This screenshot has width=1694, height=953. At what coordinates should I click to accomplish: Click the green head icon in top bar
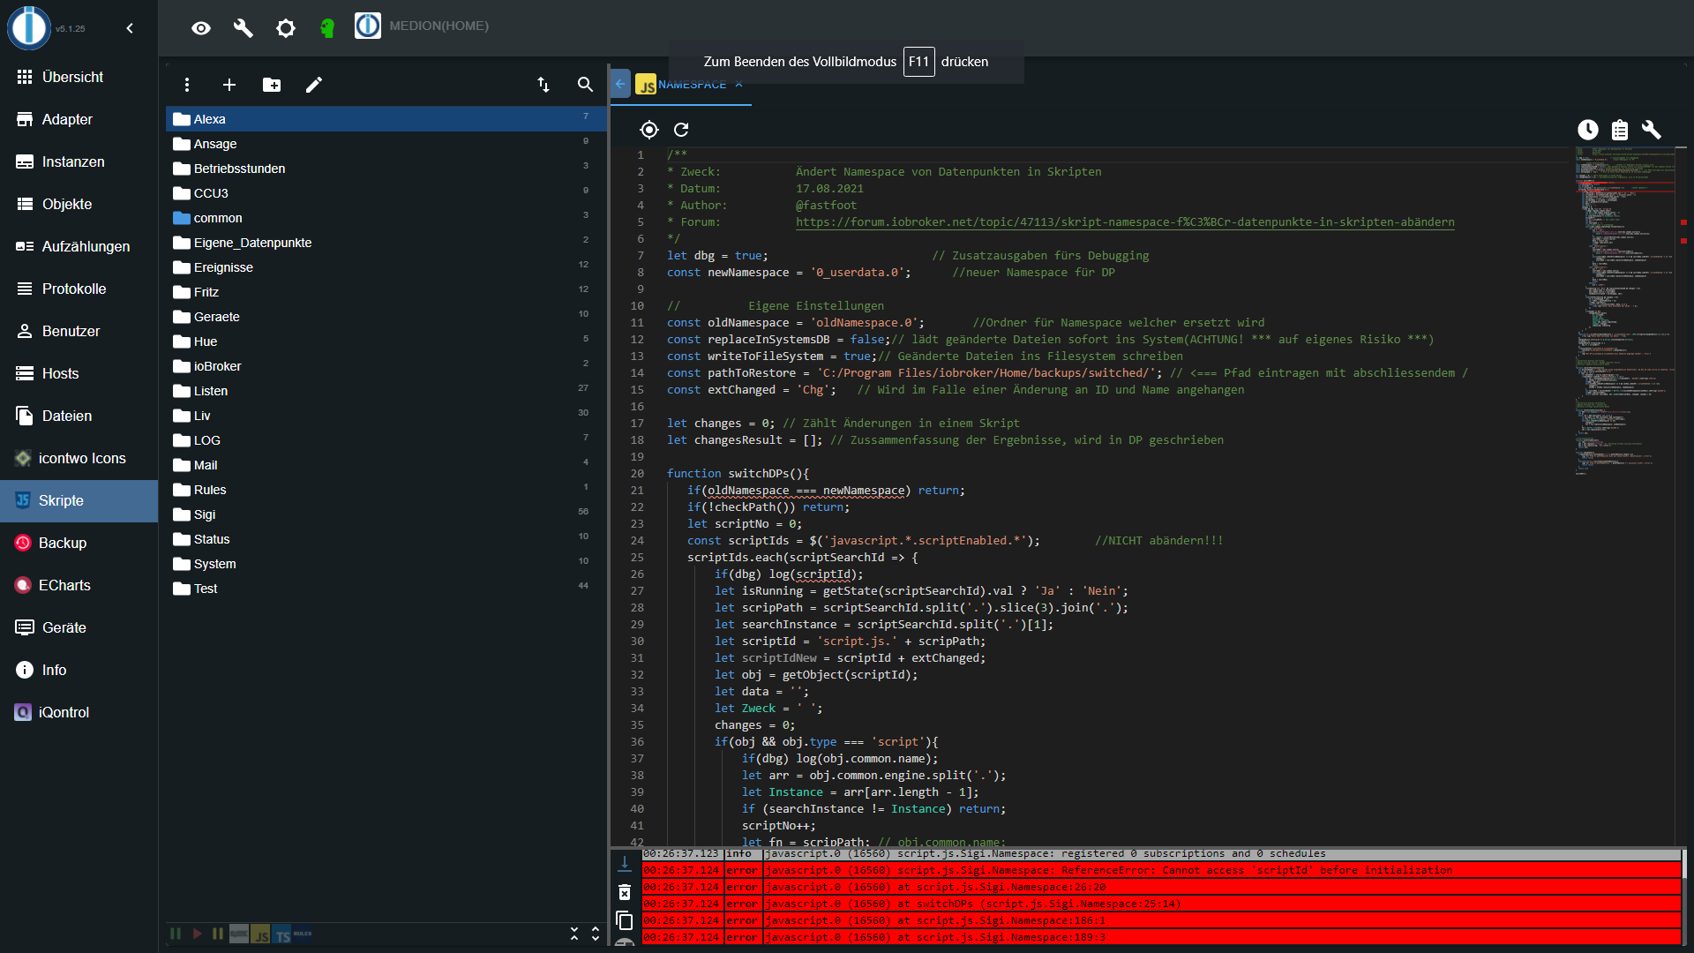(x=327, y=28)
